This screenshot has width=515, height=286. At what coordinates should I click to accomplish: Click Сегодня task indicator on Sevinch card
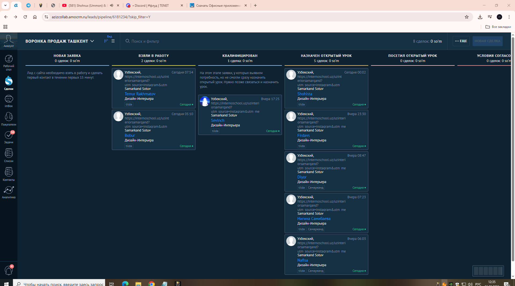pyautogui.click(x=273, y=131)
